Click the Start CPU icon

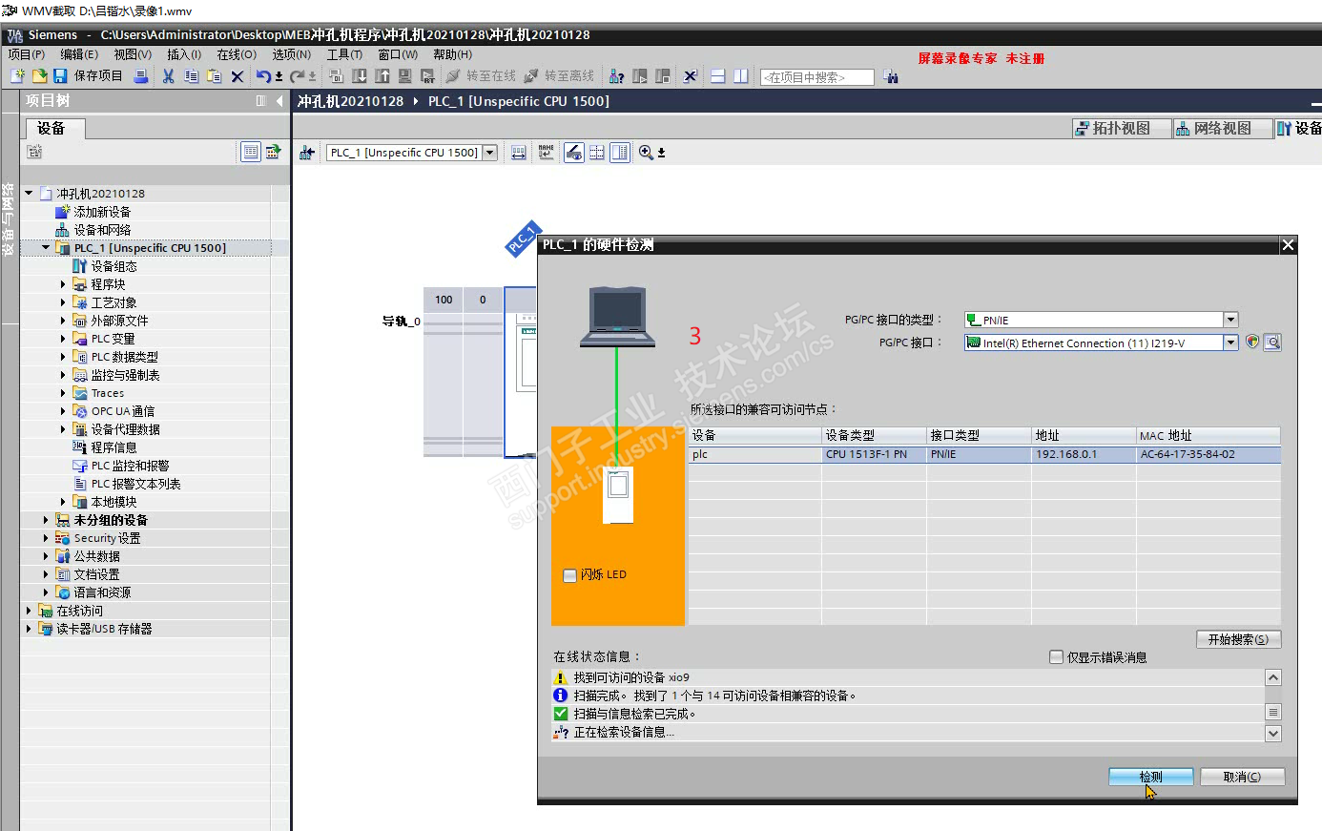click(x=640, y=76)
